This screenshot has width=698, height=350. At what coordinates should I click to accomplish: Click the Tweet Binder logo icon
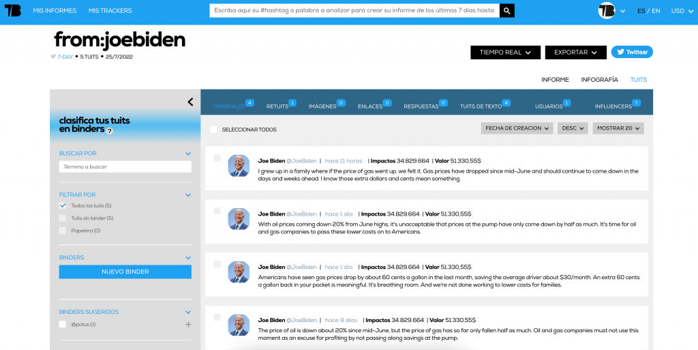click(12, 11)
